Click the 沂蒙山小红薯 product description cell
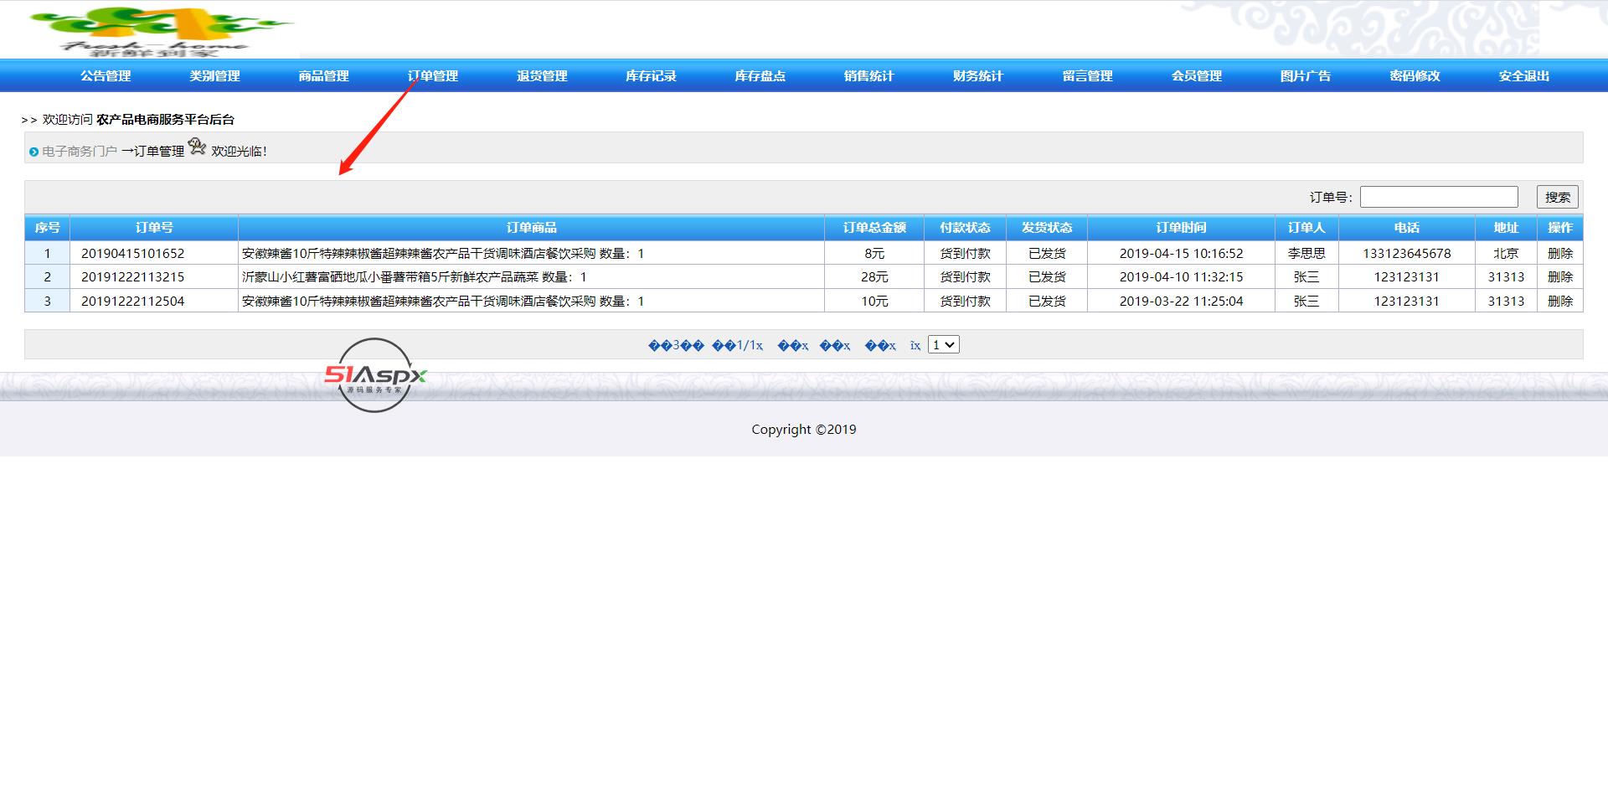This screenshot has height=789, width=1608. point(531,276)
